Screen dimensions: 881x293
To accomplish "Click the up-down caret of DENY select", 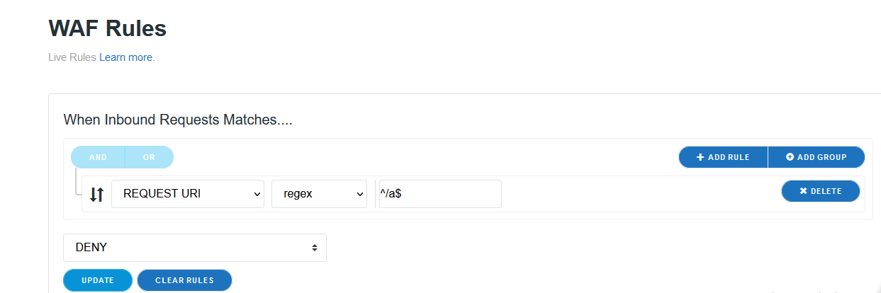I will (x=314, y=248).
